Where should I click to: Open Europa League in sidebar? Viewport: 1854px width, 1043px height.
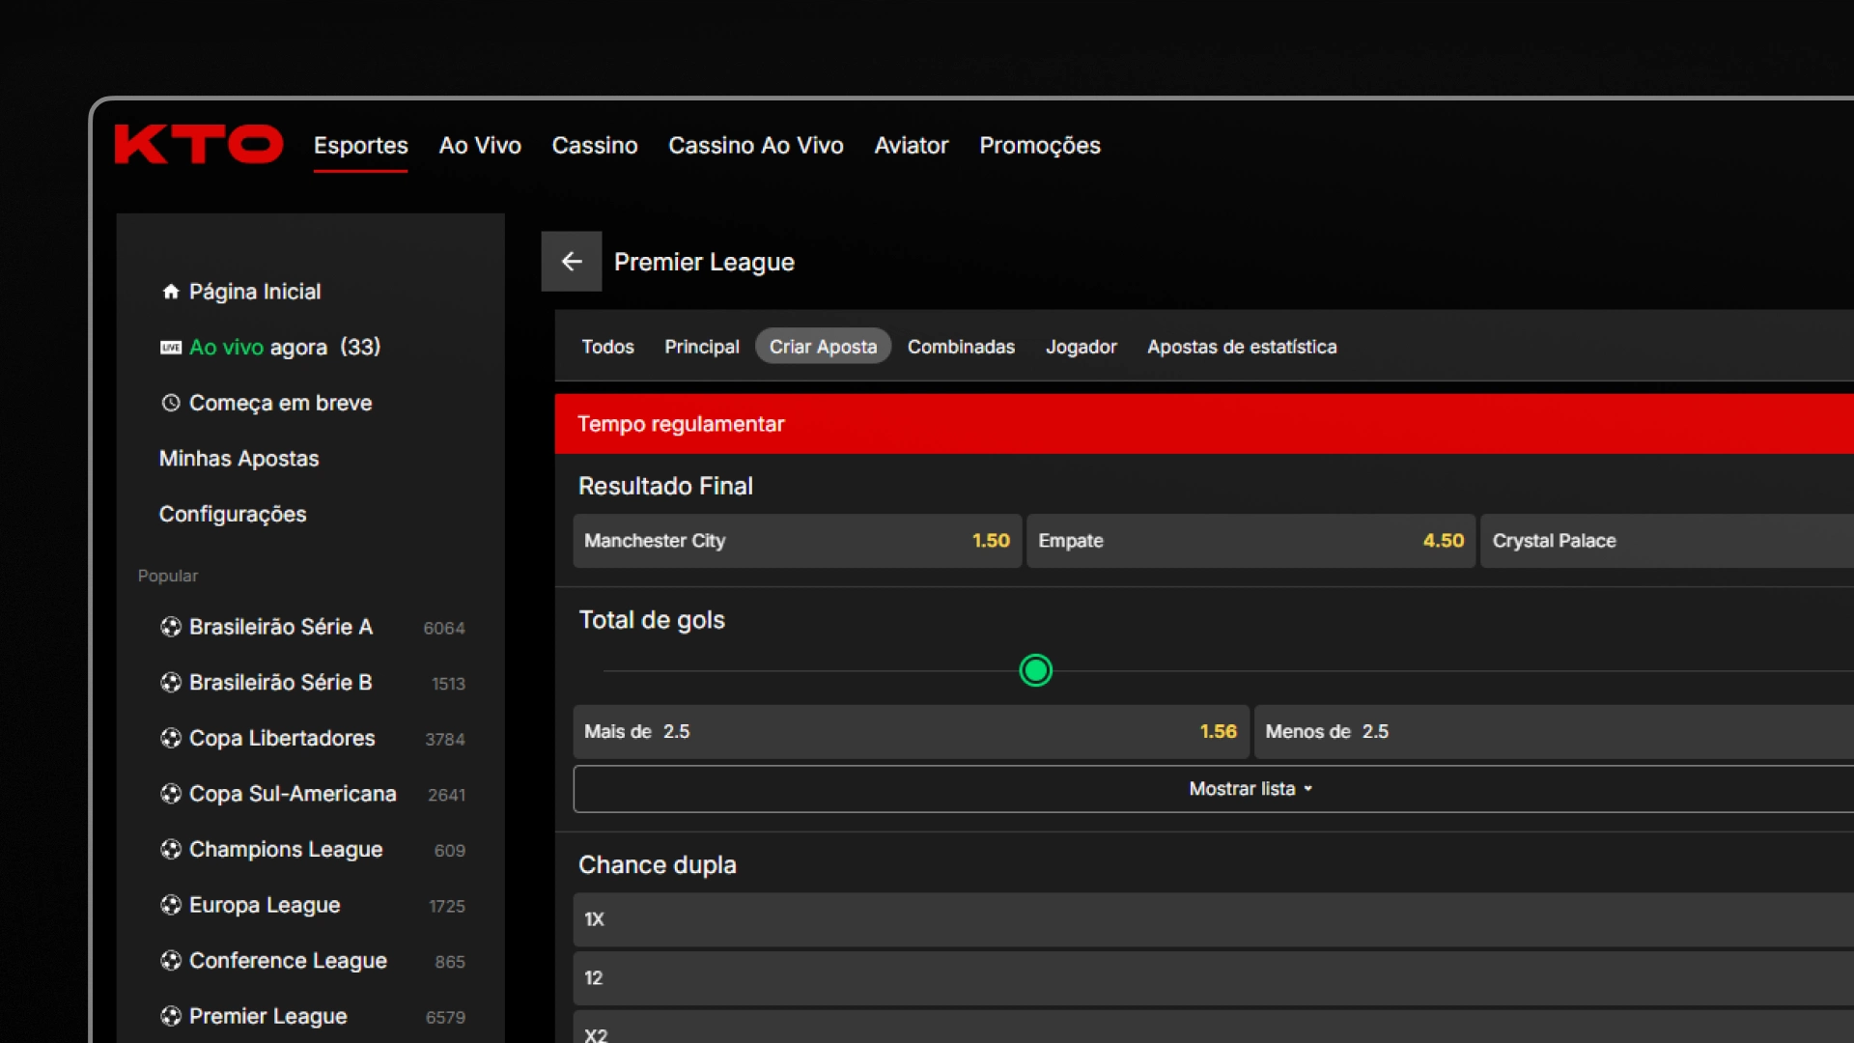[265, 906]
